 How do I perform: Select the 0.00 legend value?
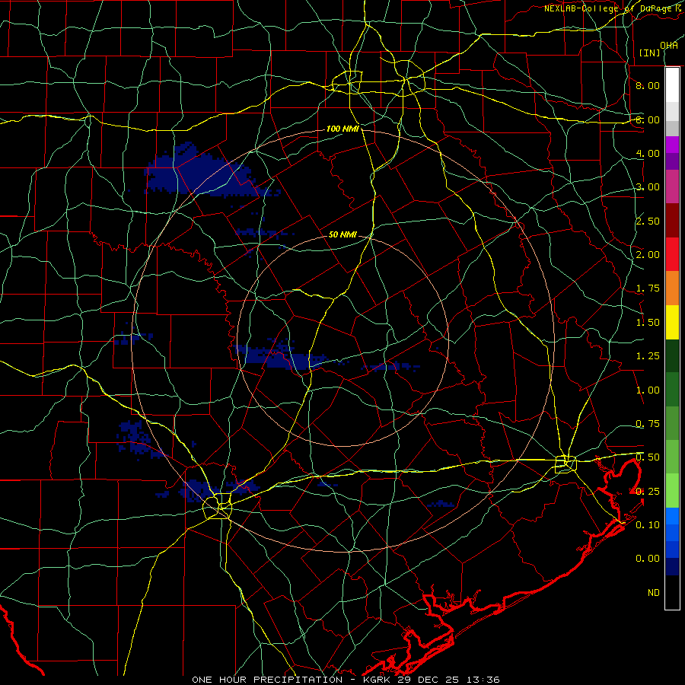648,559
